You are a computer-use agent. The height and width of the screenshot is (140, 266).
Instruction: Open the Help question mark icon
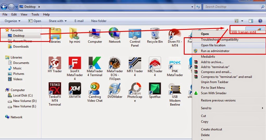pyautogui.click(x=260, y=21)
